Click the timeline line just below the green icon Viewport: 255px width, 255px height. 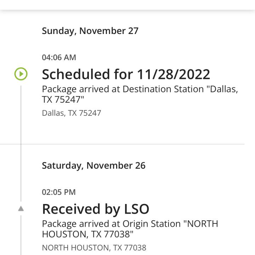(21, 106)
